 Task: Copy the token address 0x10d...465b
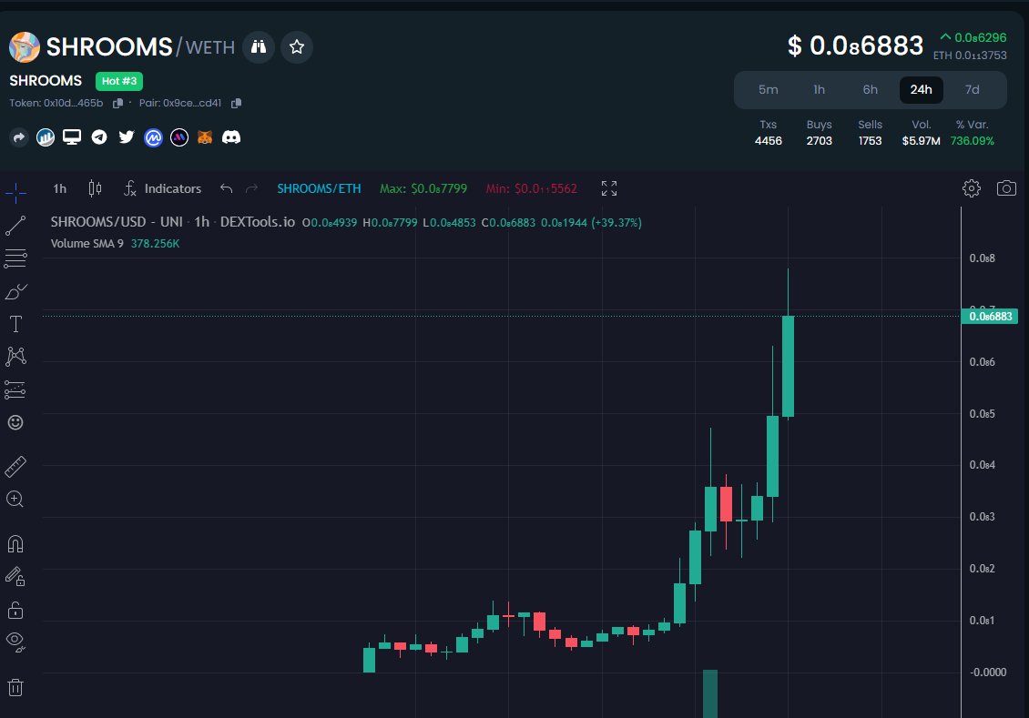(118, 104)
